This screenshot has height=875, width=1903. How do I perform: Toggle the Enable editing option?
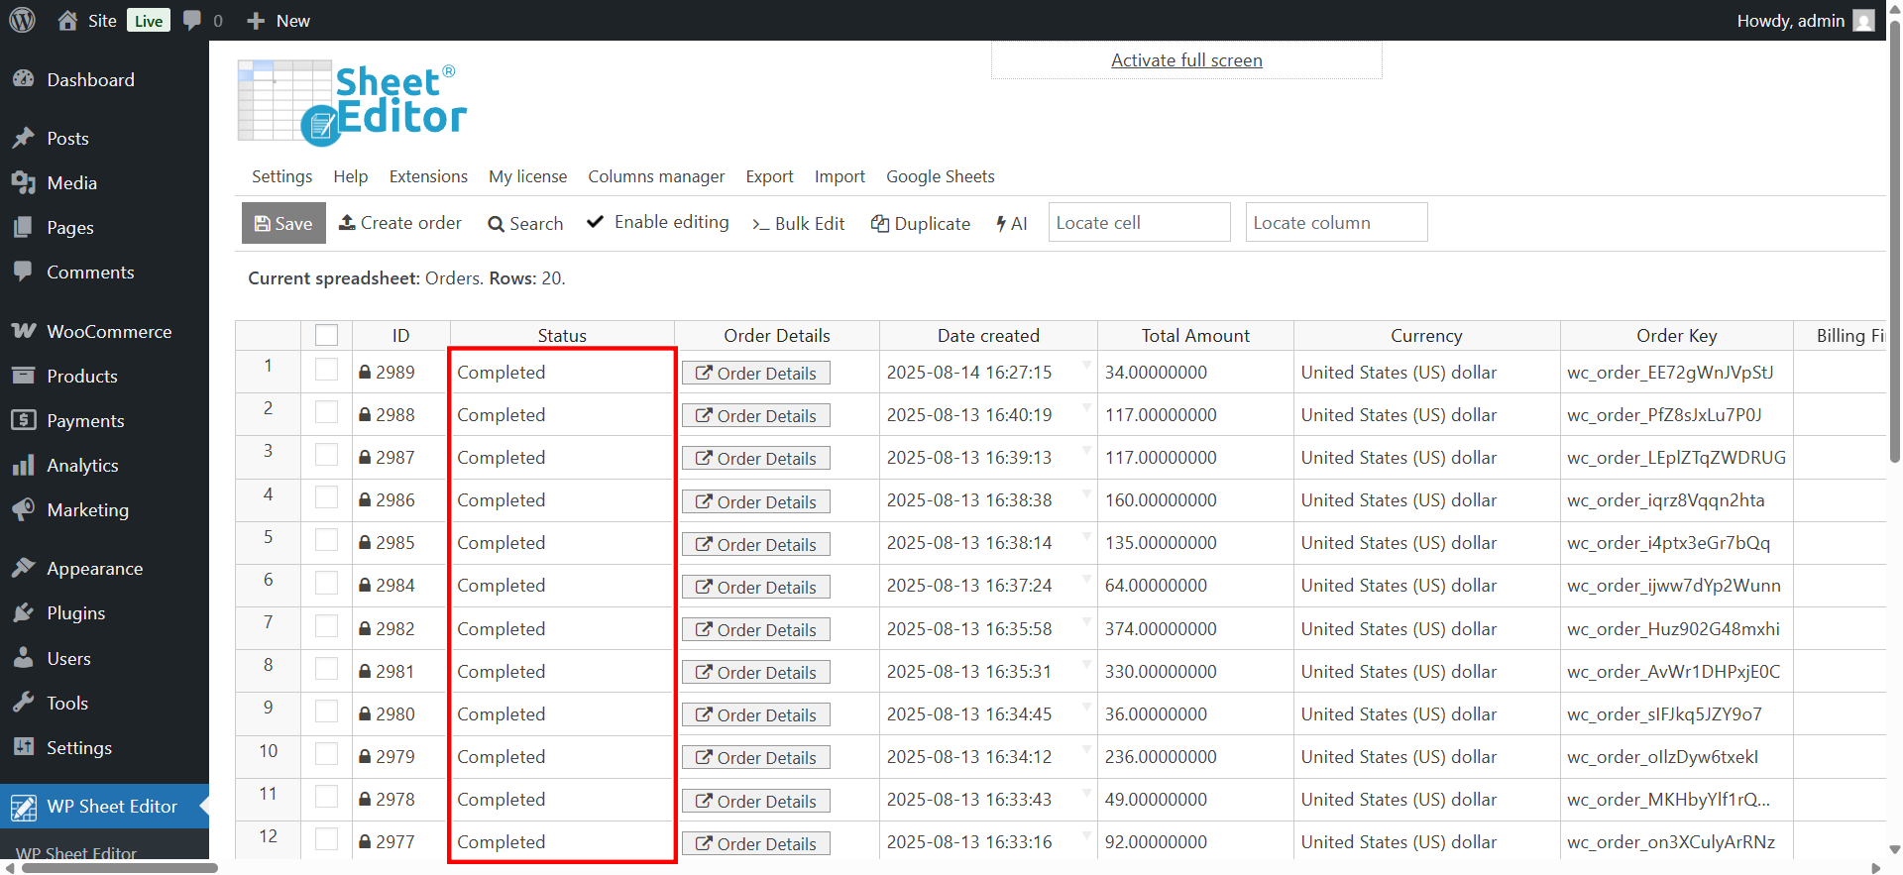(658, 222)
